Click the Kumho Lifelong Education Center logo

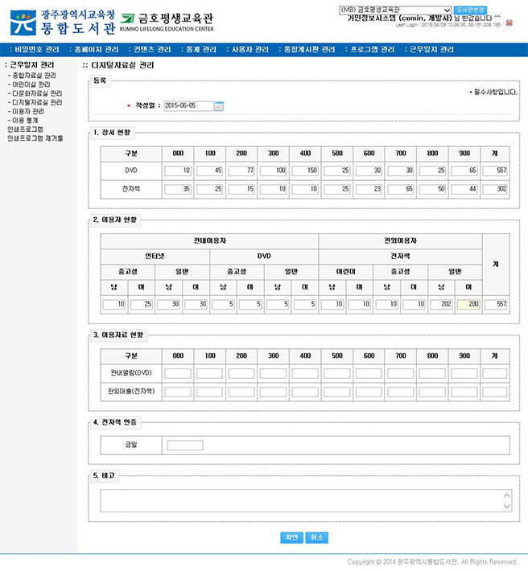click(167, 23)
